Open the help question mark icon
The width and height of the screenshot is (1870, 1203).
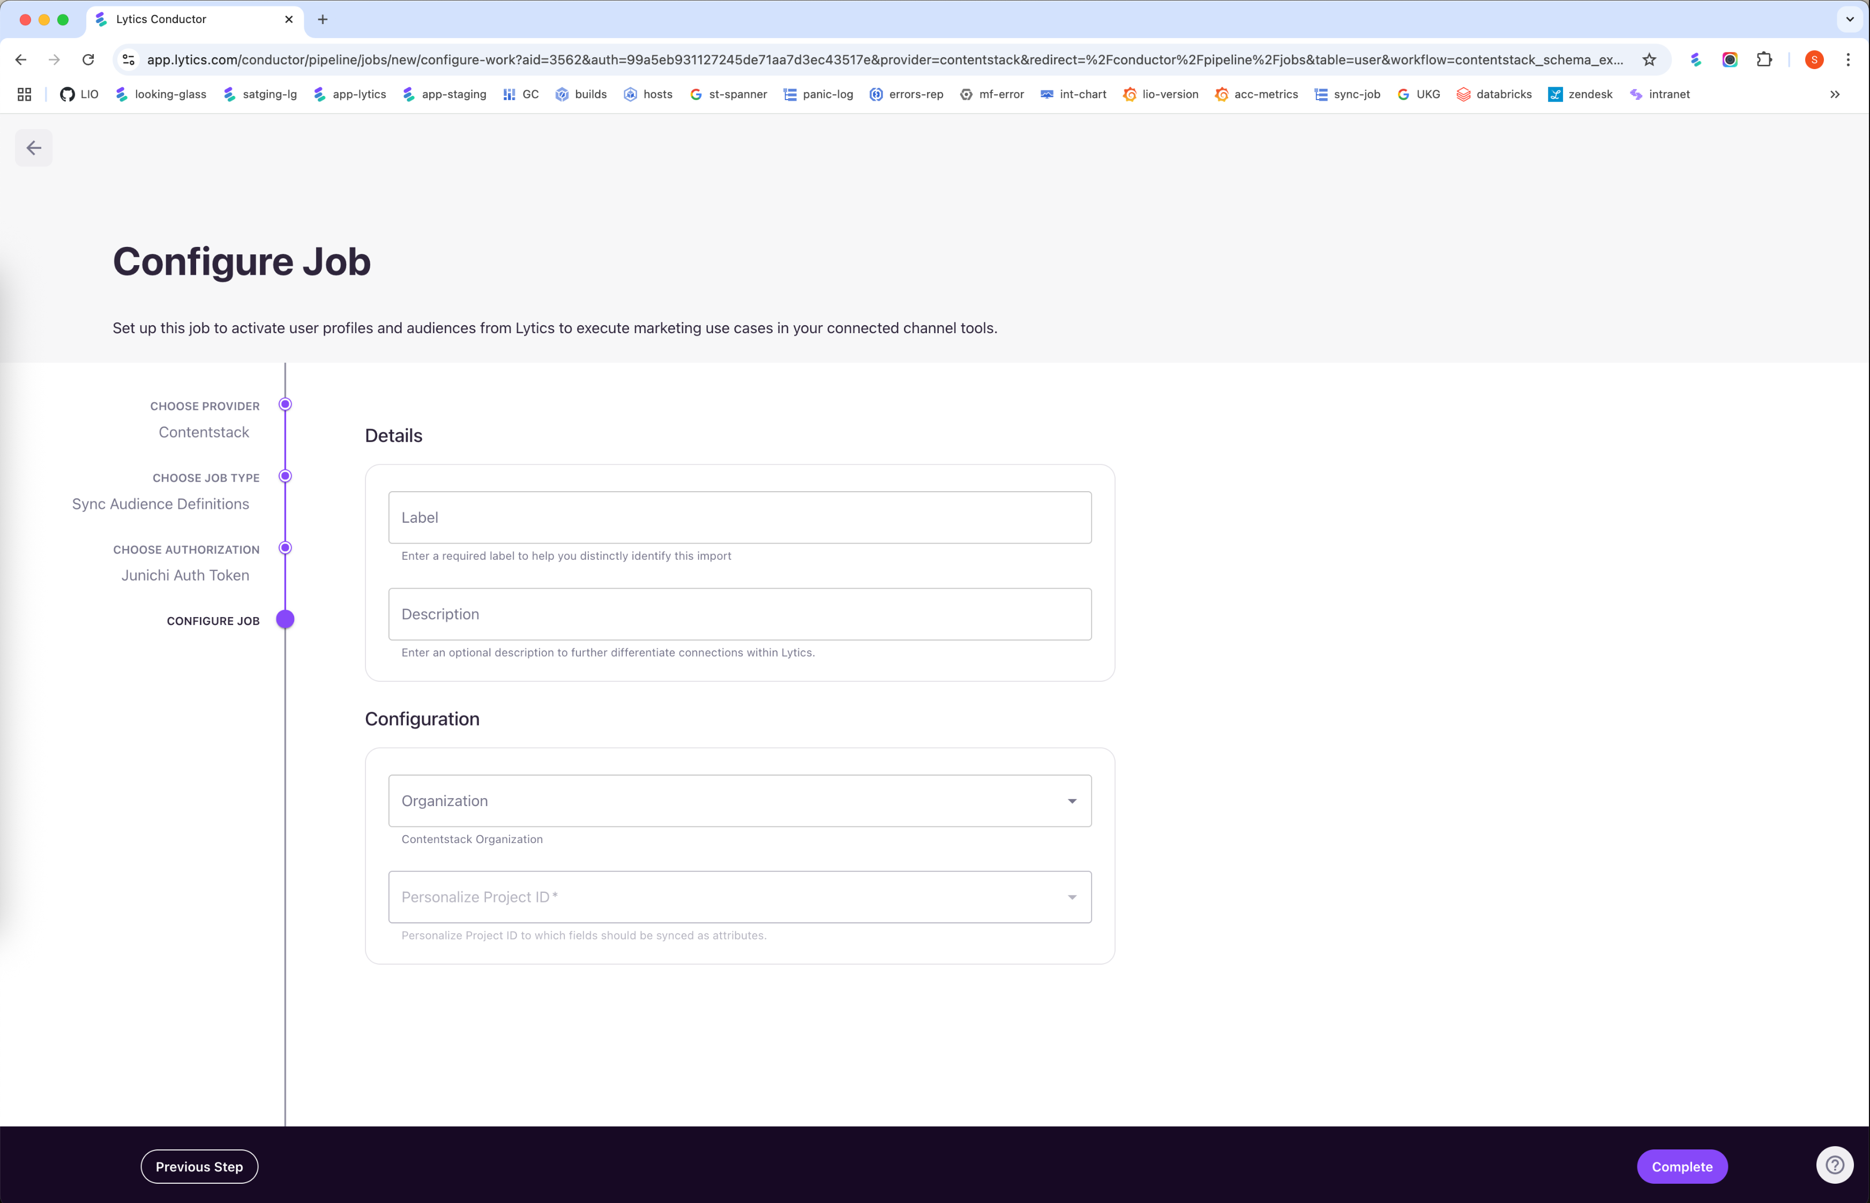pyautogui.click(x=1834, y=1166)
